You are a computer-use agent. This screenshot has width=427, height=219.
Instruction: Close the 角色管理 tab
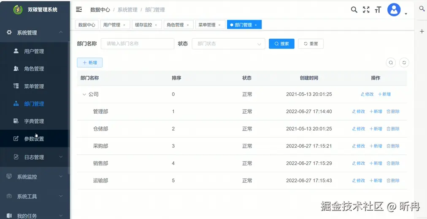188,25
